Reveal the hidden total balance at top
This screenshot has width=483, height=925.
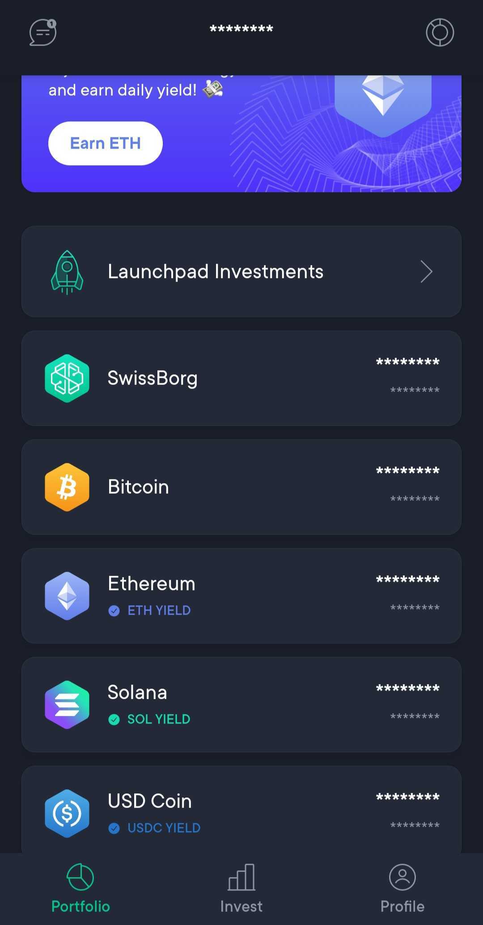[241, 29]
